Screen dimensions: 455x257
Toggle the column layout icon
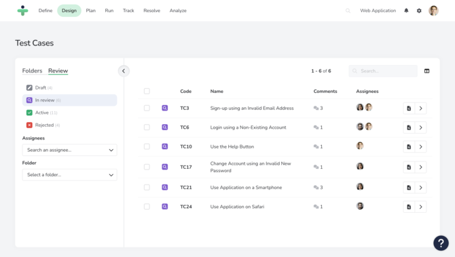pyautogui.click(x=426, y=71)
